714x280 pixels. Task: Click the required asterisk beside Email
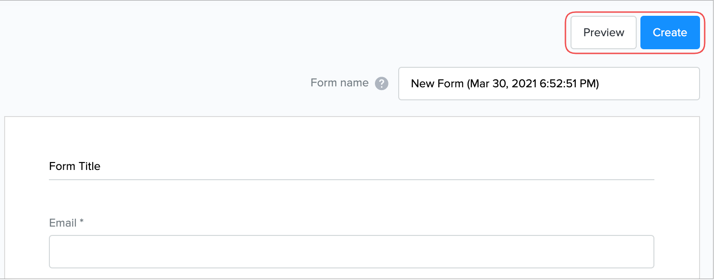click(82, 222)
